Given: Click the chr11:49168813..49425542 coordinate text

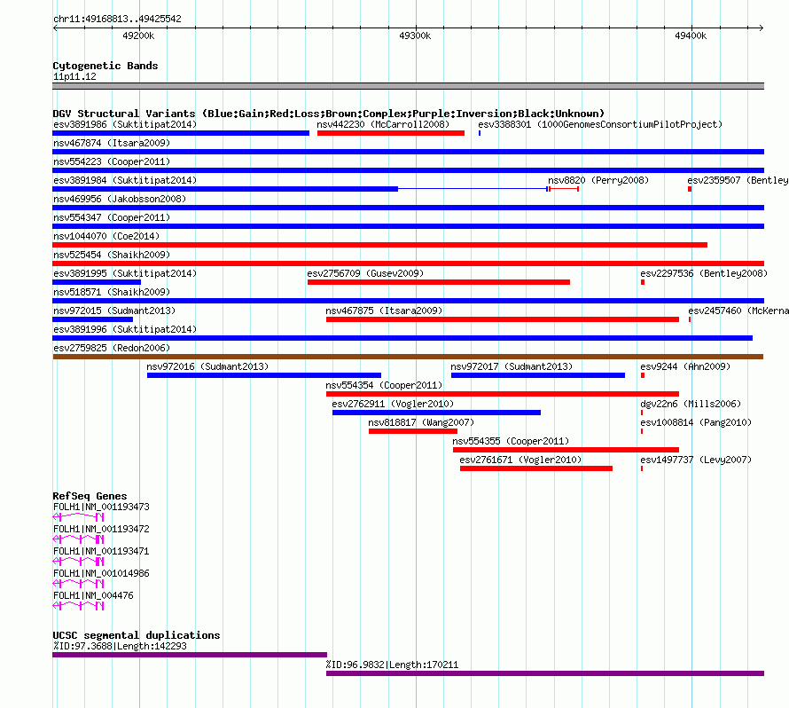Looking at the screenshot, I should (x=117, y=19).
